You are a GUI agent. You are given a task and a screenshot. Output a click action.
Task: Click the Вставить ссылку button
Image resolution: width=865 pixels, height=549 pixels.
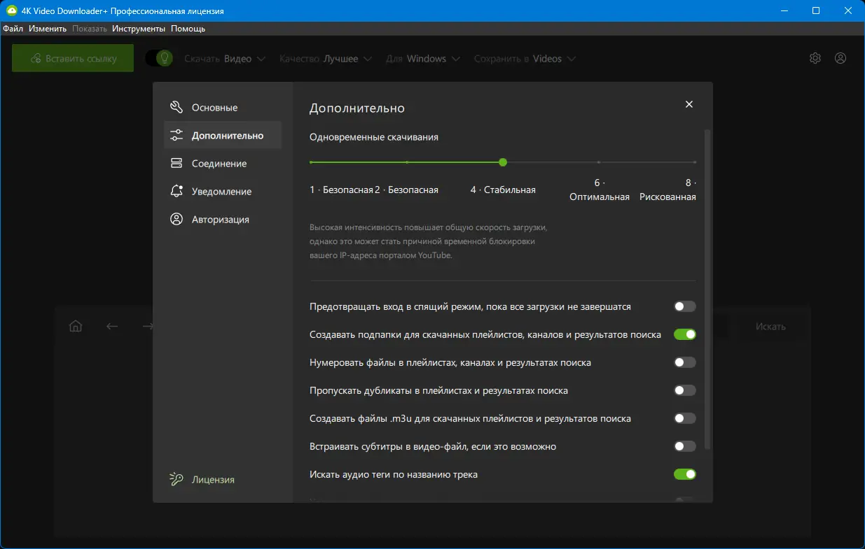(x=73, y=59)
